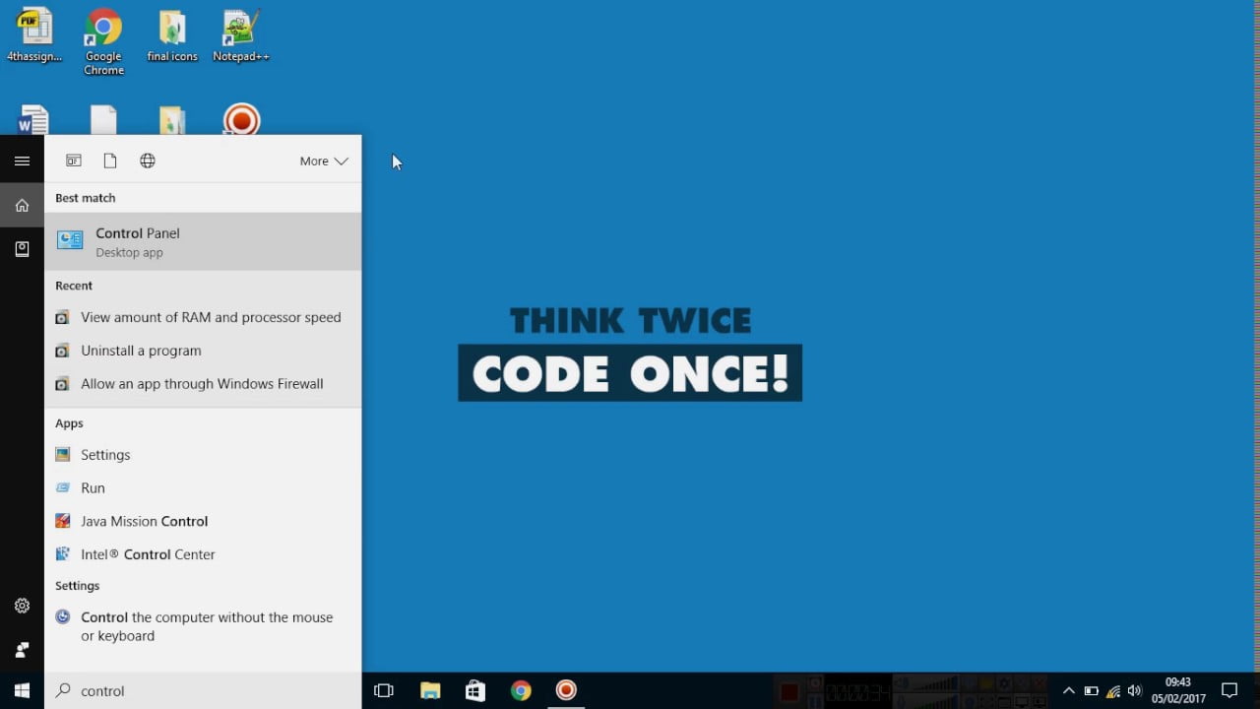Filter search results by documents icon
The height and width of the screenshot is (709, 1260).
click(x=110, y=161)
